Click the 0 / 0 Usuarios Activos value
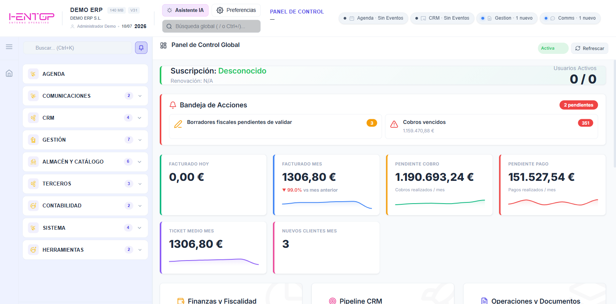The width and height of the screenshot is (616, 304). pyautogui.click(x=583, y=79)
